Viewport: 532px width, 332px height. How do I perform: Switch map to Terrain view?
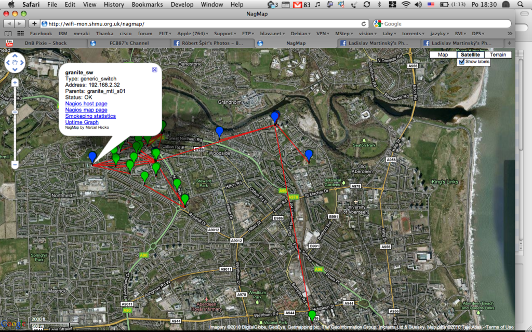(498, 54)
